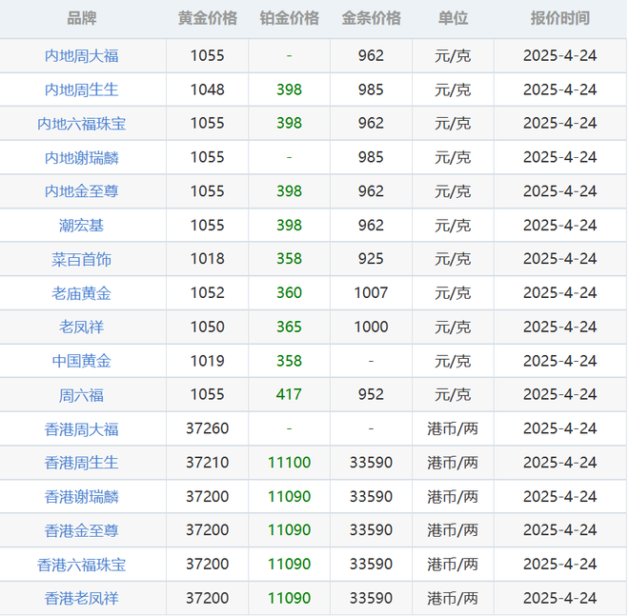Select gold price 37260 in 香港周大福 row
629x616 pixels.
coord(208,428)
